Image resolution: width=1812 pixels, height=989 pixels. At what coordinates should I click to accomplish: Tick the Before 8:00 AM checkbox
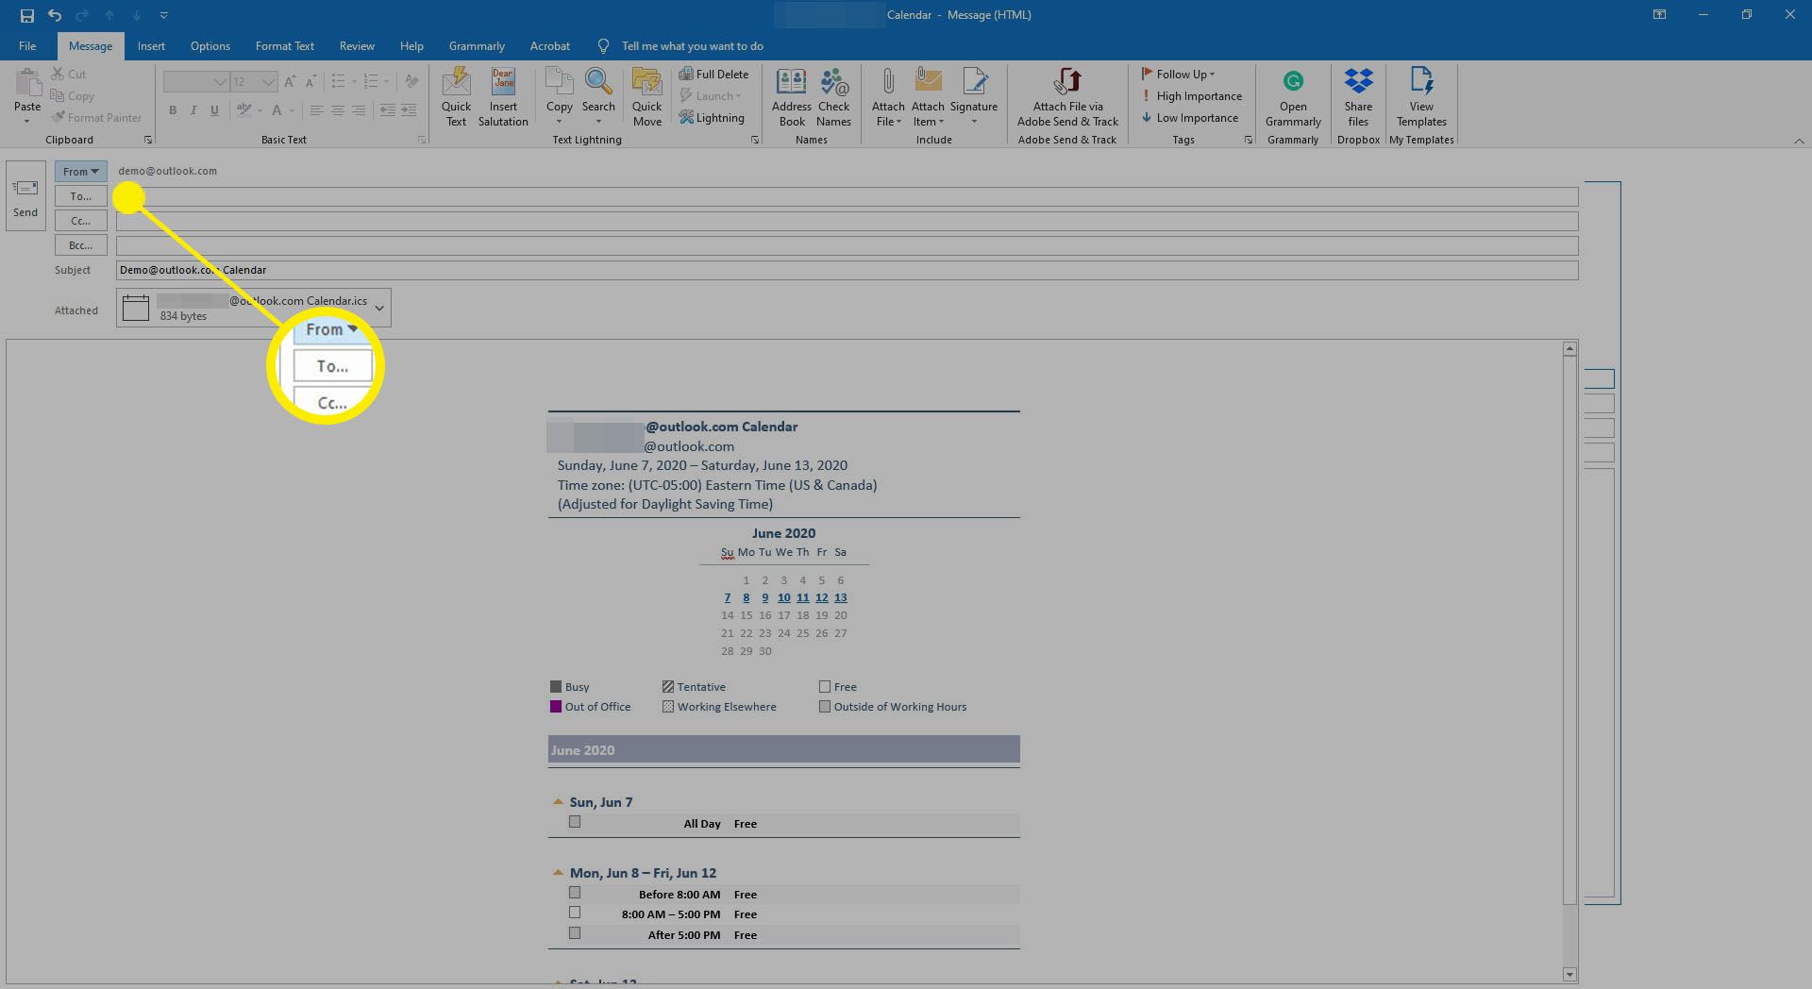pos(575,893)
